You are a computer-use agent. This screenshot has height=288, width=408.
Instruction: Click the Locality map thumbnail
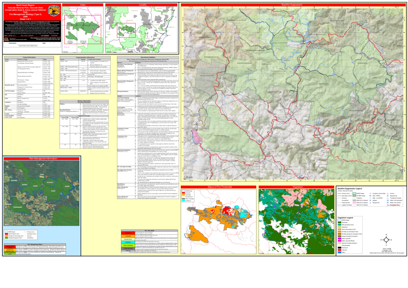142,29
